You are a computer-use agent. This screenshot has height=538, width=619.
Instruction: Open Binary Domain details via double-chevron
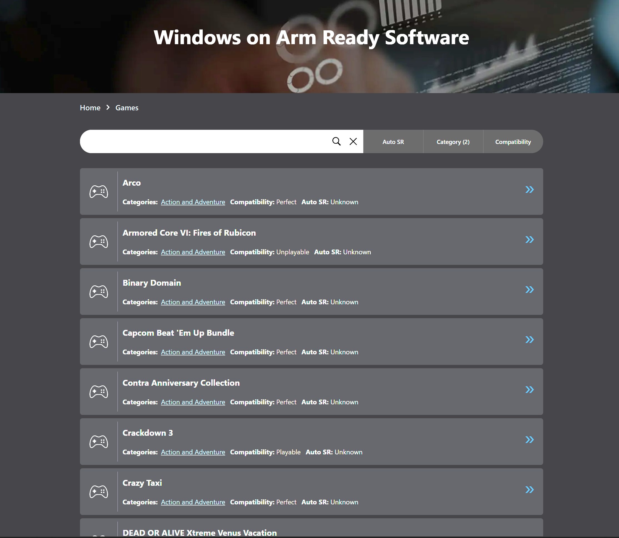tap(530, 290)
